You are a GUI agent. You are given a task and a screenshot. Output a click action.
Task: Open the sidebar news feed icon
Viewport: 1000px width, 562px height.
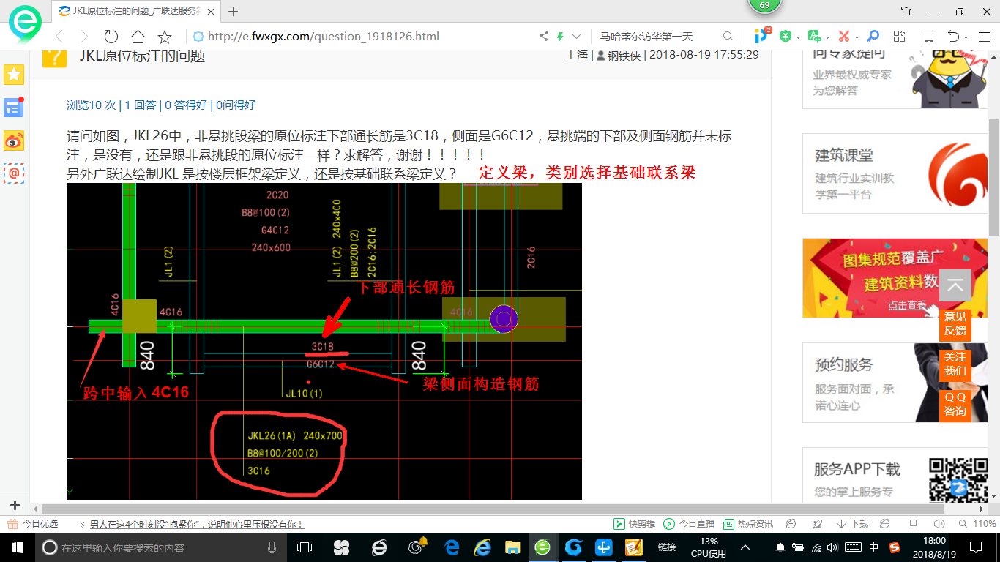click(x=14, y=108)
